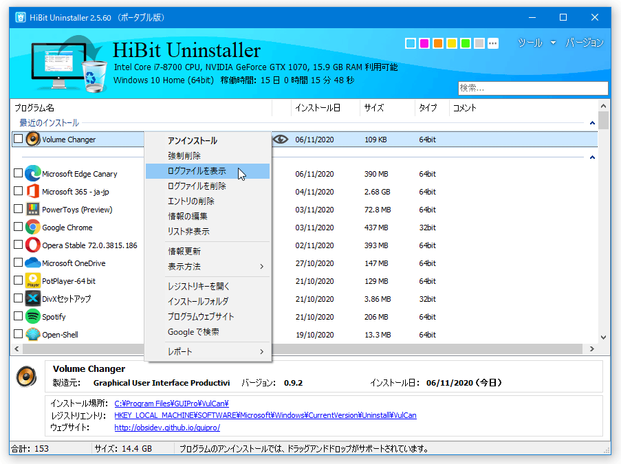Choose 強制削除 from context menu
Image resolution: width=621 pixels, height=464 pixels.
208,155
